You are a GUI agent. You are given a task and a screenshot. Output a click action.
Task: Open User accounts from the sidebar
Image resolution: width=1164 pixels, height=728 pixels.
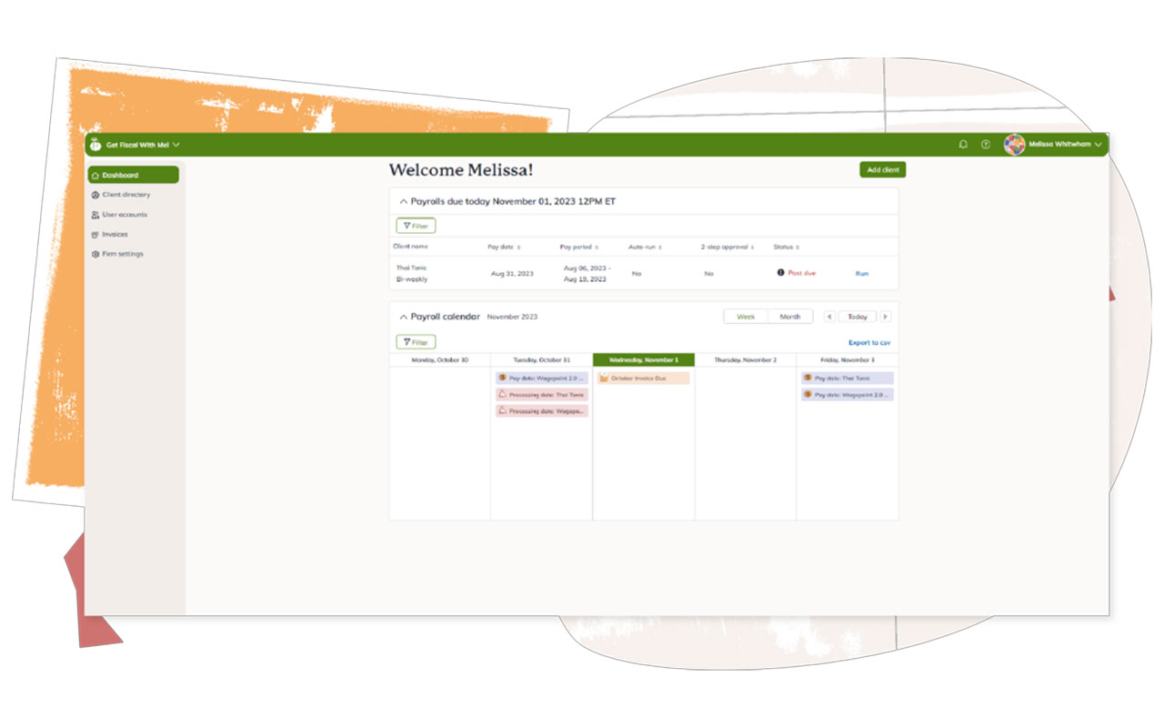96,215
